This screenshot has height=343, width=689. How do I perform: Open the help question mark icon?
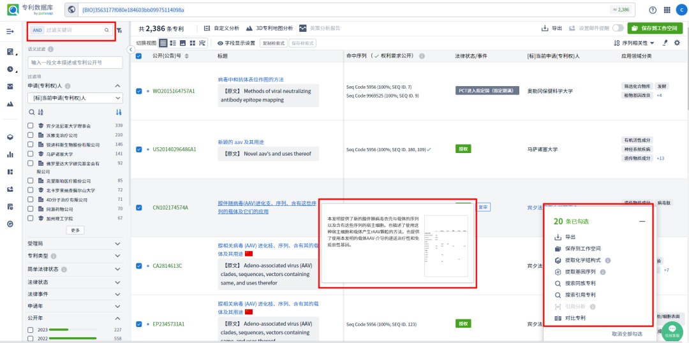tap(653, 10)
